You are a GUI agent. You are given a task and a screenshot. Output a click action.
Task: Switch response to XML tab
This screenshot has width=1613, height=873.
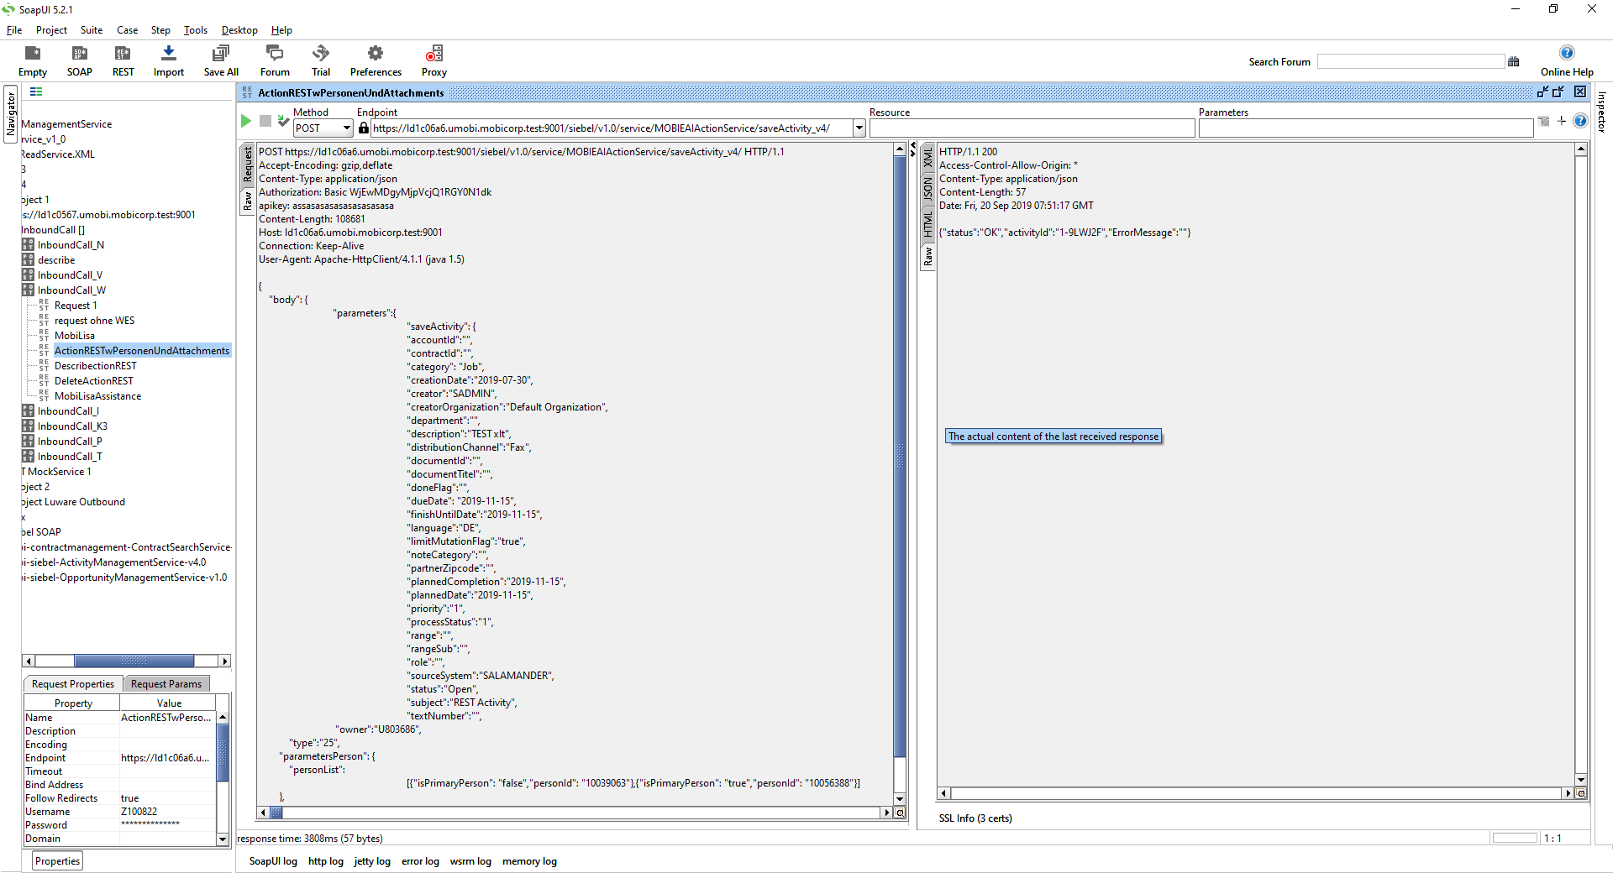coord(928,158)
